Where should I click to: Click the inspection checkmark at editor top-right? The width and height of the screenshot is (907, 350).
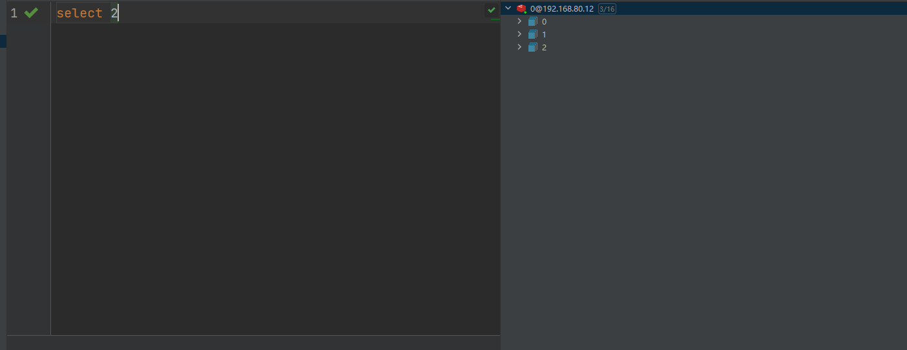click(492, 10)
